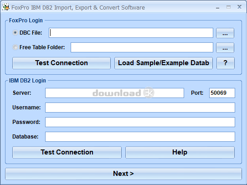Click the DBC File path field
Image resolution: width=247 pixels, height=185 pixels.
(x=131, y=33)
